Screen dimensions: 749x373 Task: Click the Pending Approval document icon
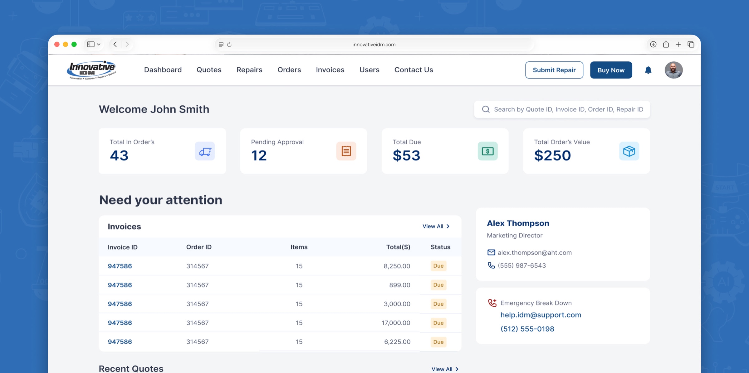click(346, 151)
